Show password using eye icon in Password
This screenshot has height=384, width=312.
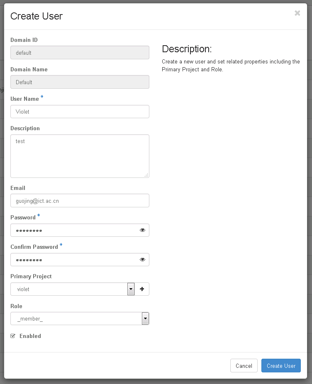142,230
